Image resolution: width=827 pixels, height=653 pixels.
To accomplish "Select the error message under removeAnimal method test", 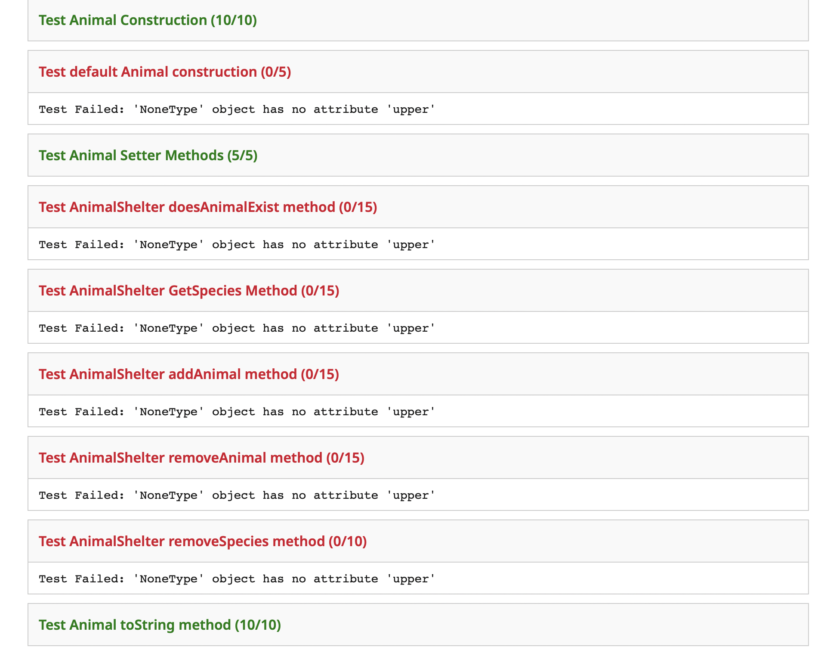I will pos(236,495).
